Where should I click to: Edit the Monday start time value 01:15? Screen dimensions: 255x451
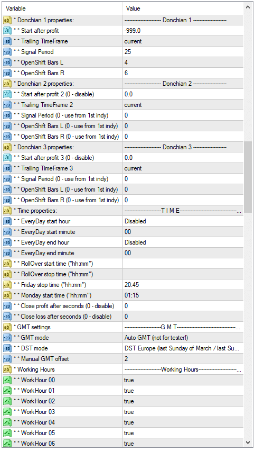pyautogui.click(x=183, y=295)
